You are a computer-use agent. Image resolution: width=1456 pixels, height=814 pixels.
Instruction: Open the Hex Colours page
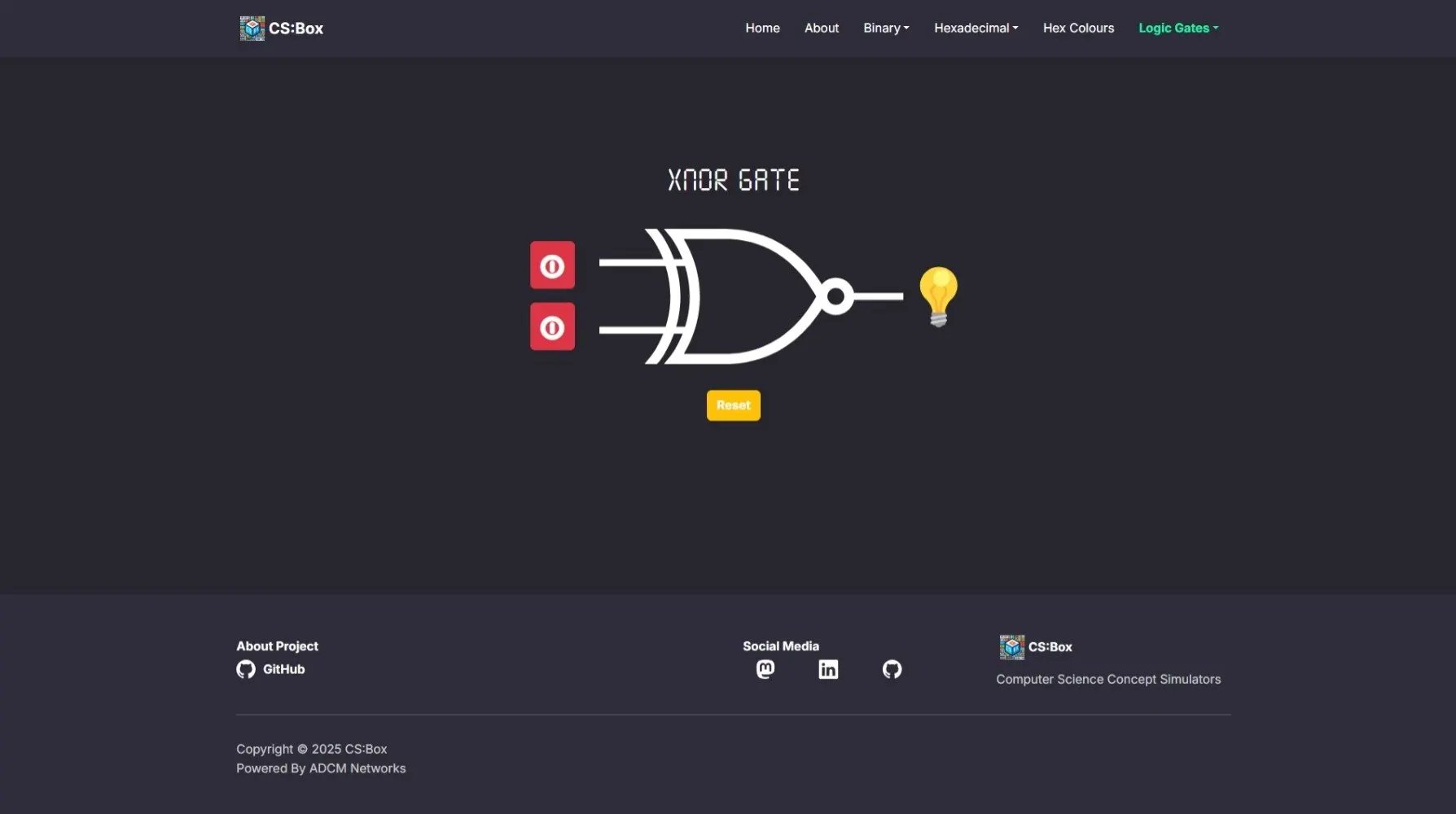pos(1078,28)
